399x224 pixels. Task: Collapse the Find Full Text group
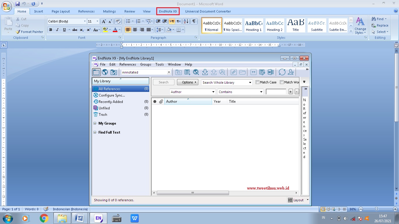(95, 132)
